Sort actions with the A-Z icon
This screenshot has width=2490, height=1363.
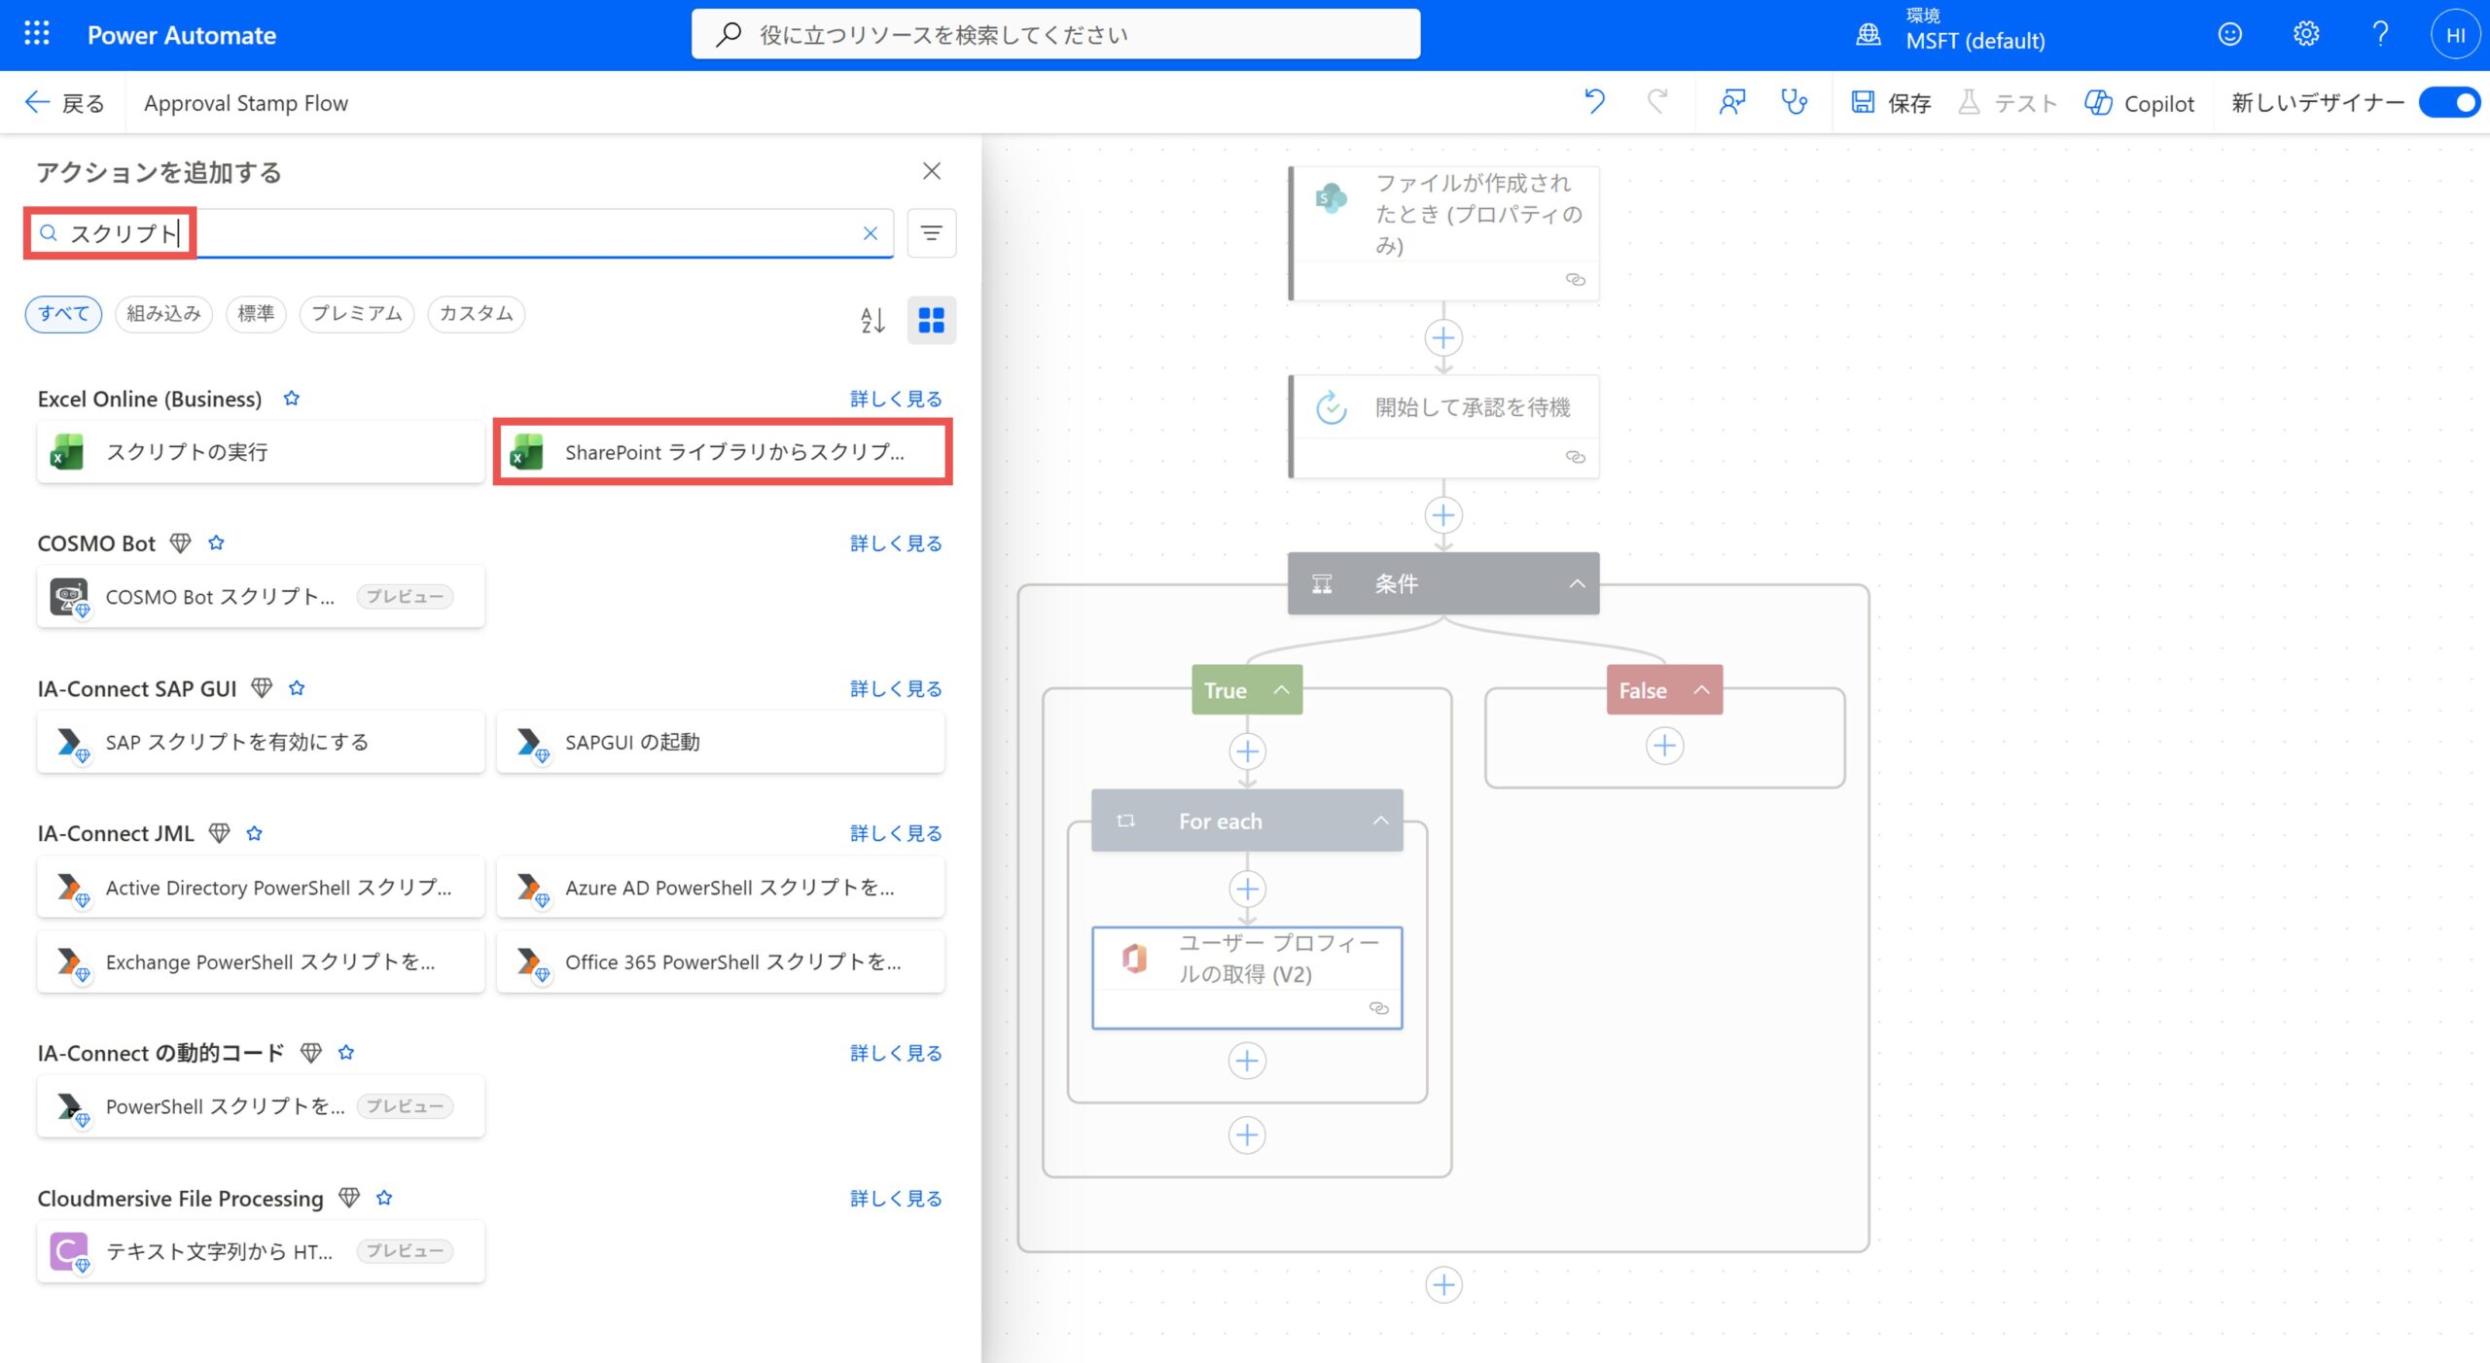[x=872, y=320]
